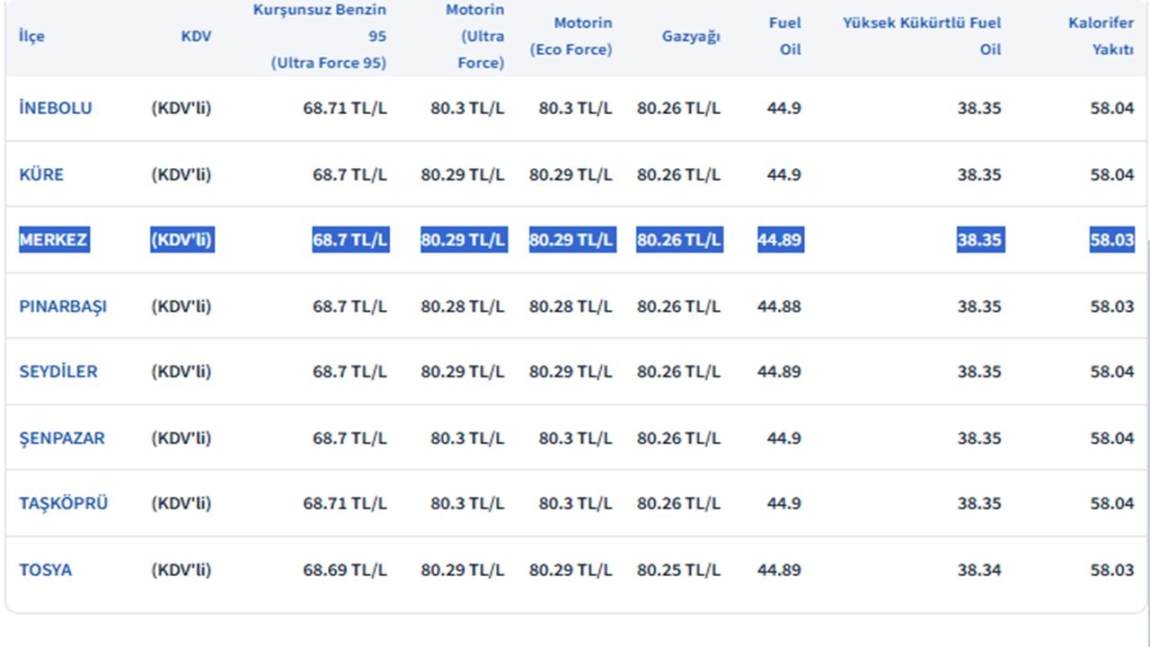Click TOSYA's 38.34 high sulfur value
Screen dimensions: 1150x647
[979, 570]
